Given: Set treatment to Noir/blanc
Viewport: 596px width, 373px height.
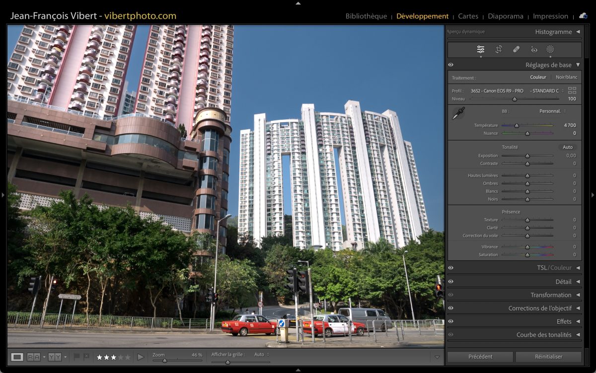Looking at the screenshot, I should 566,77.
